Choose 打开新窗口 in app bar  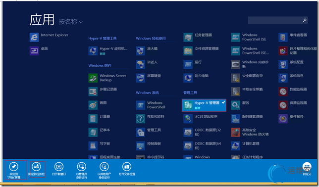click(x=59, y=169)
